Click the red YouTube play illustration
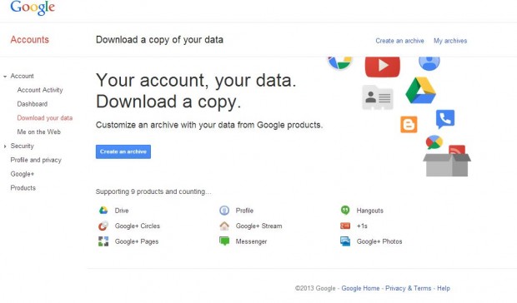517x303 pixels. (383, 66)
